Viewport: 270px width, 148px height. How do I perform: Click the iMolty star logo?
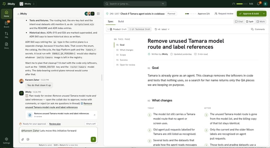click(x=4, y=4)
